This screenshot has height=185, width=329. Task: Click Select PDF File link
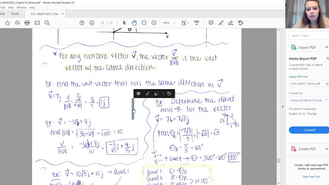[x=298, y=77]
